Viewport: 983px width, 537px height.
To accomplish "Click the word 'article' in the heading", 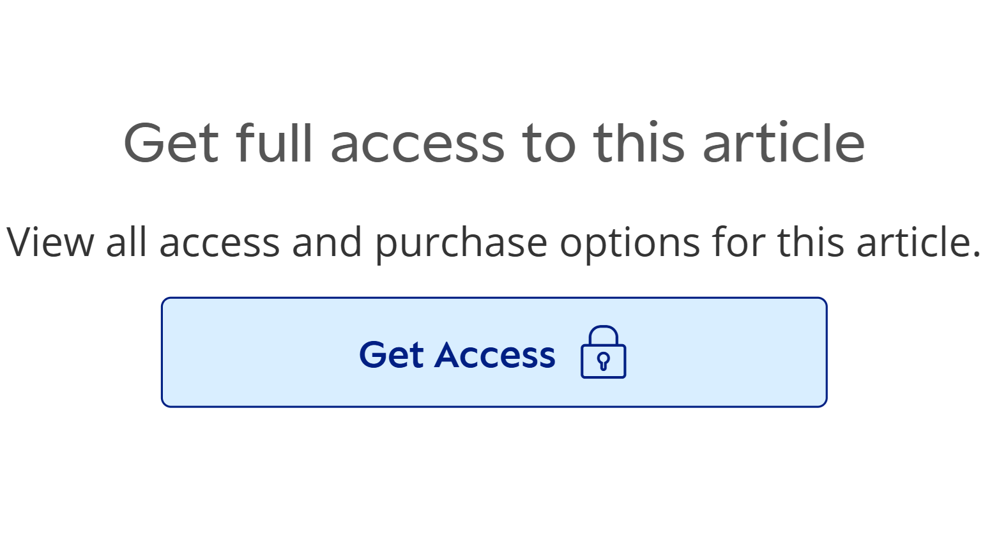I will coord(784,143).
